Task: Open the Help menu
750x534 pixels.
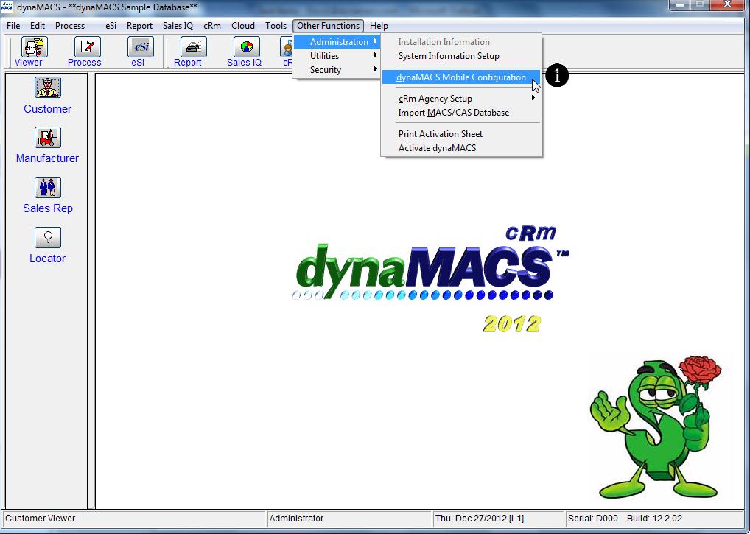Action: (x=379, y=26)
